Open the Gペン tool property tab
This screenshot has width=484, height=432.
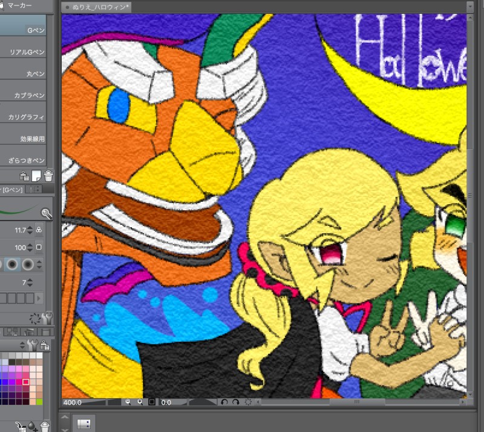point(11,190)
